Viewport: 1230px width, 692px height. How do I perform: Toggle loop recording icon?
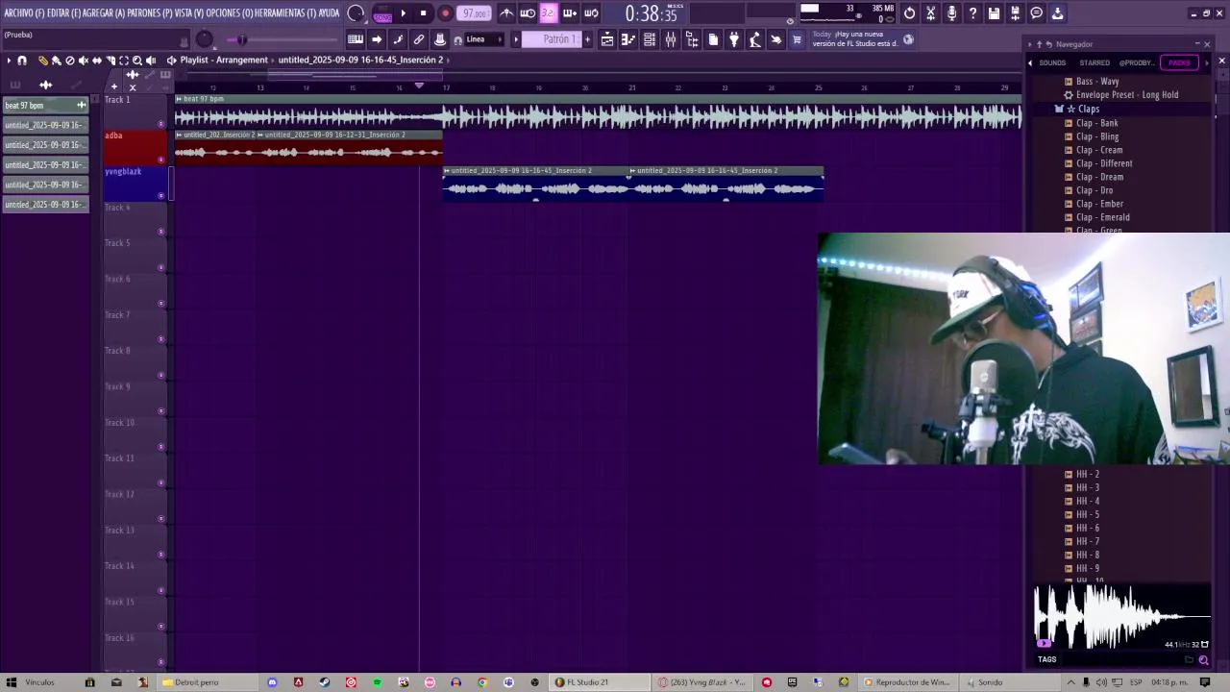(x=591, y=13)
